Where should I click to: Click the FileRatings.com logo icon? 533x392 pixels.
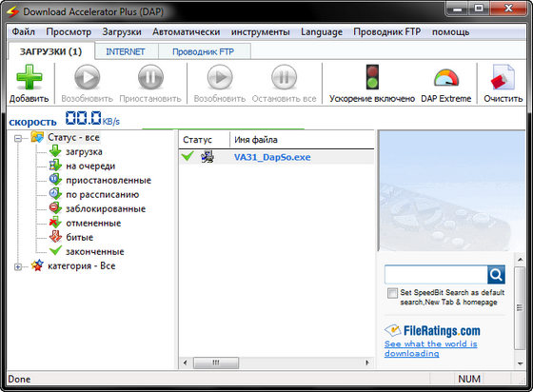392,330
